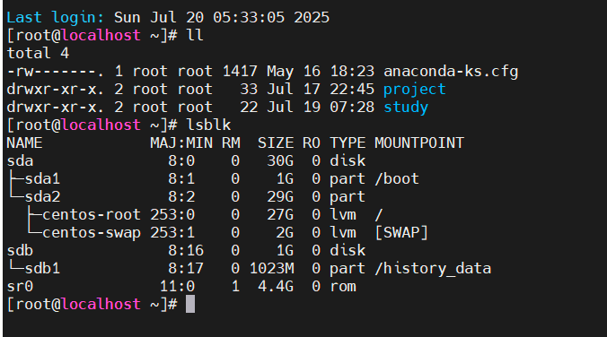Click the /history_data mountpoint

click(433, 269)
